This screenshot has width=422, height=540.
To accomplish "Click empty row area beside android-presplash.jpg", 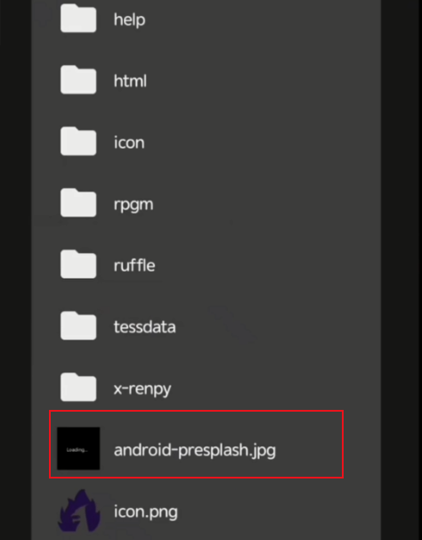I will tap(310, 445).
